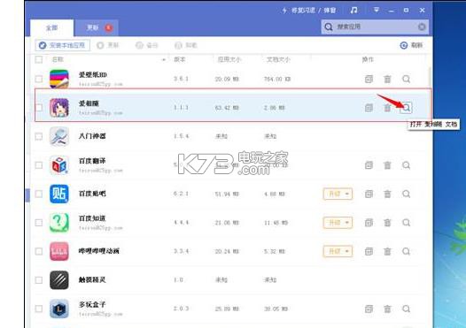Click the 版本 column header
Viewport: 466px width, 328px height.
pos(180,59)
